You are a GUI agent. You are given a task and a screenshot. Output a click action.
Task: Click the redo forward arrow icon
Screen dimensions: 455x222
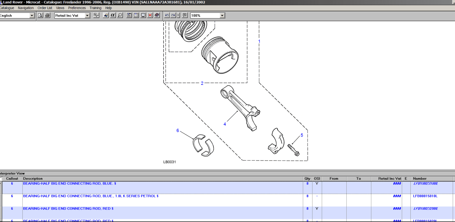[x=173, y=15]
